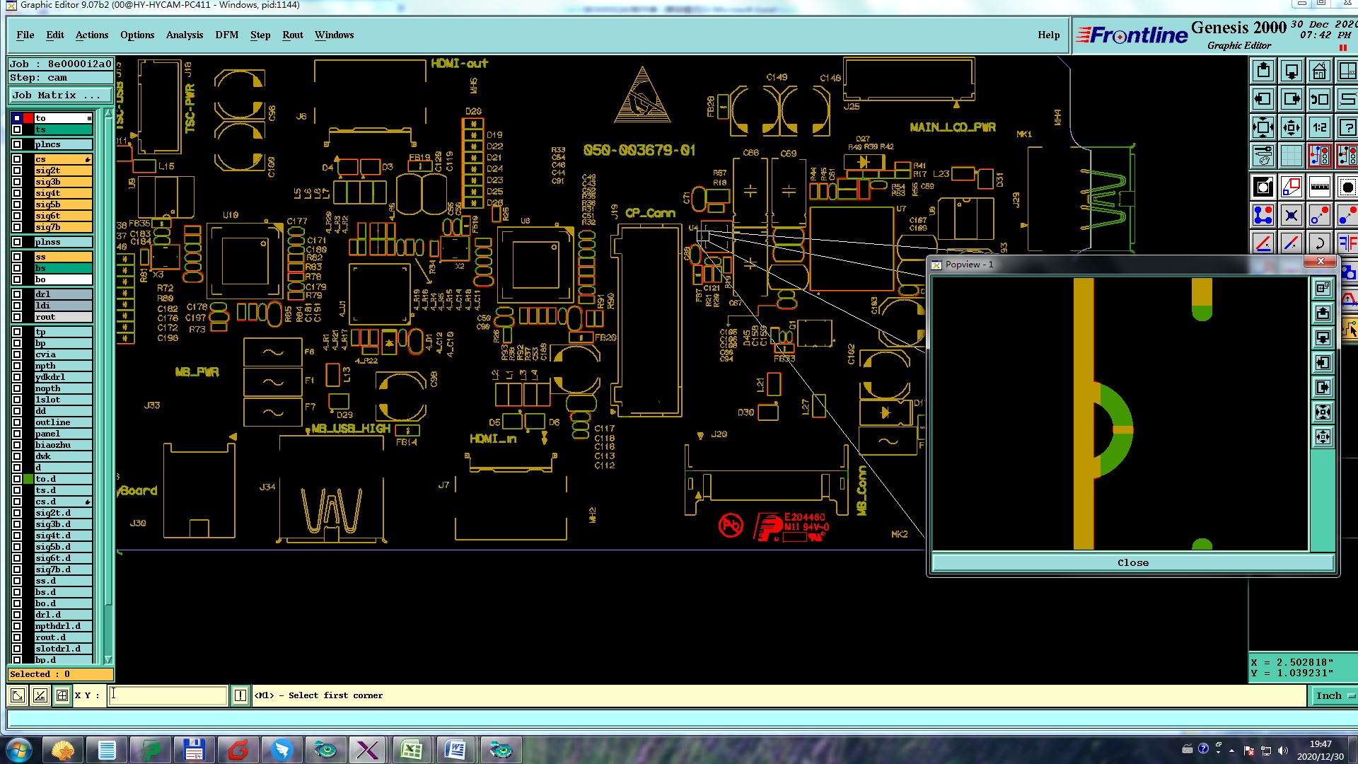
Task: Open the help question mark tool icon
Action: coord(1347,128)
